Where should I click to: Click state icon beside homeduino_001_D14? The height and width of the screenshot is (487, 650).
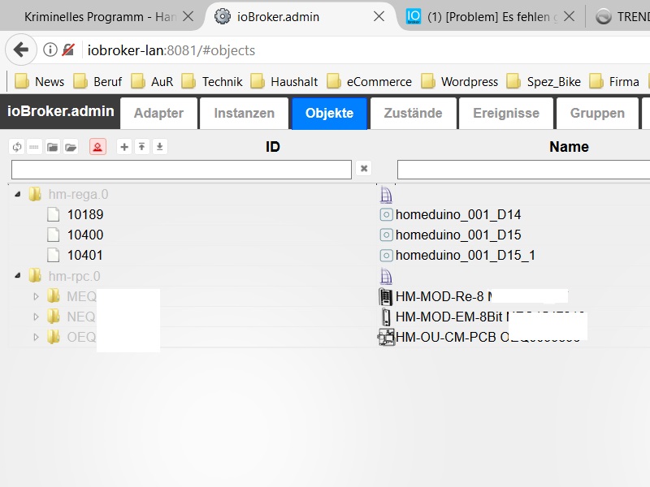point(386,214)
